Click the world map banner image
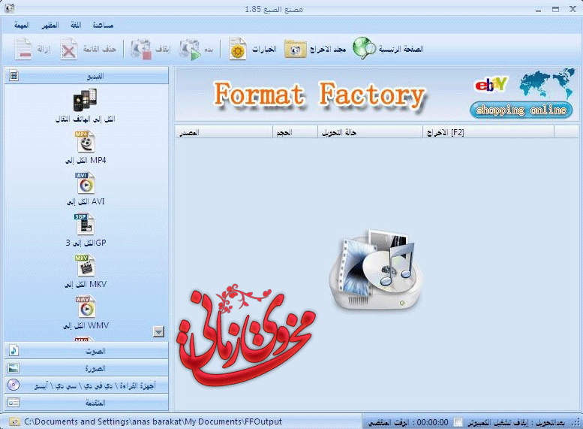Screen dimensions: 583x429 546,83
